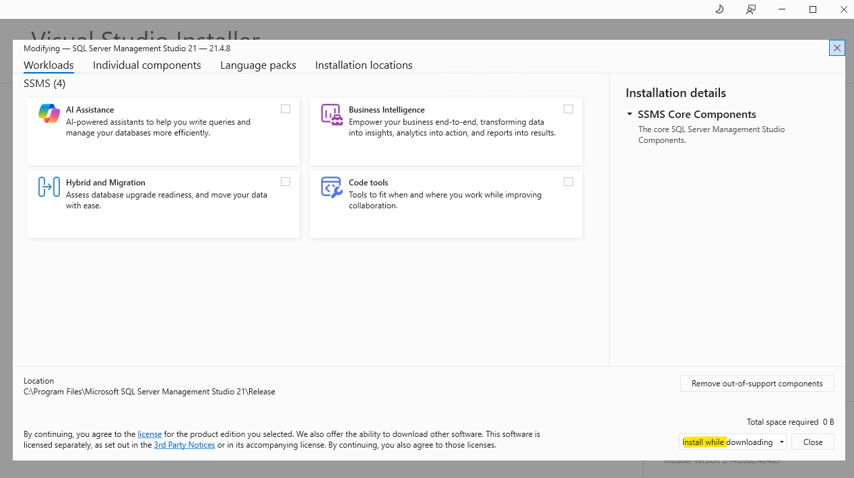This screenshot has width=854, height=478.
Task: Open the Installation locations tab
Action: [x=364, y=65]
